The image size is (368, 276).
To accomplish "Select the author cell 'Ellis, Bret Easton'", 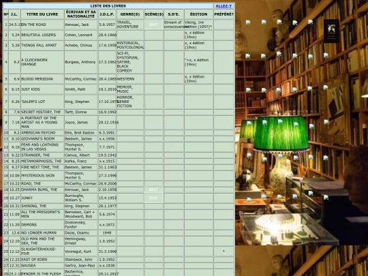I will point(80,133).
